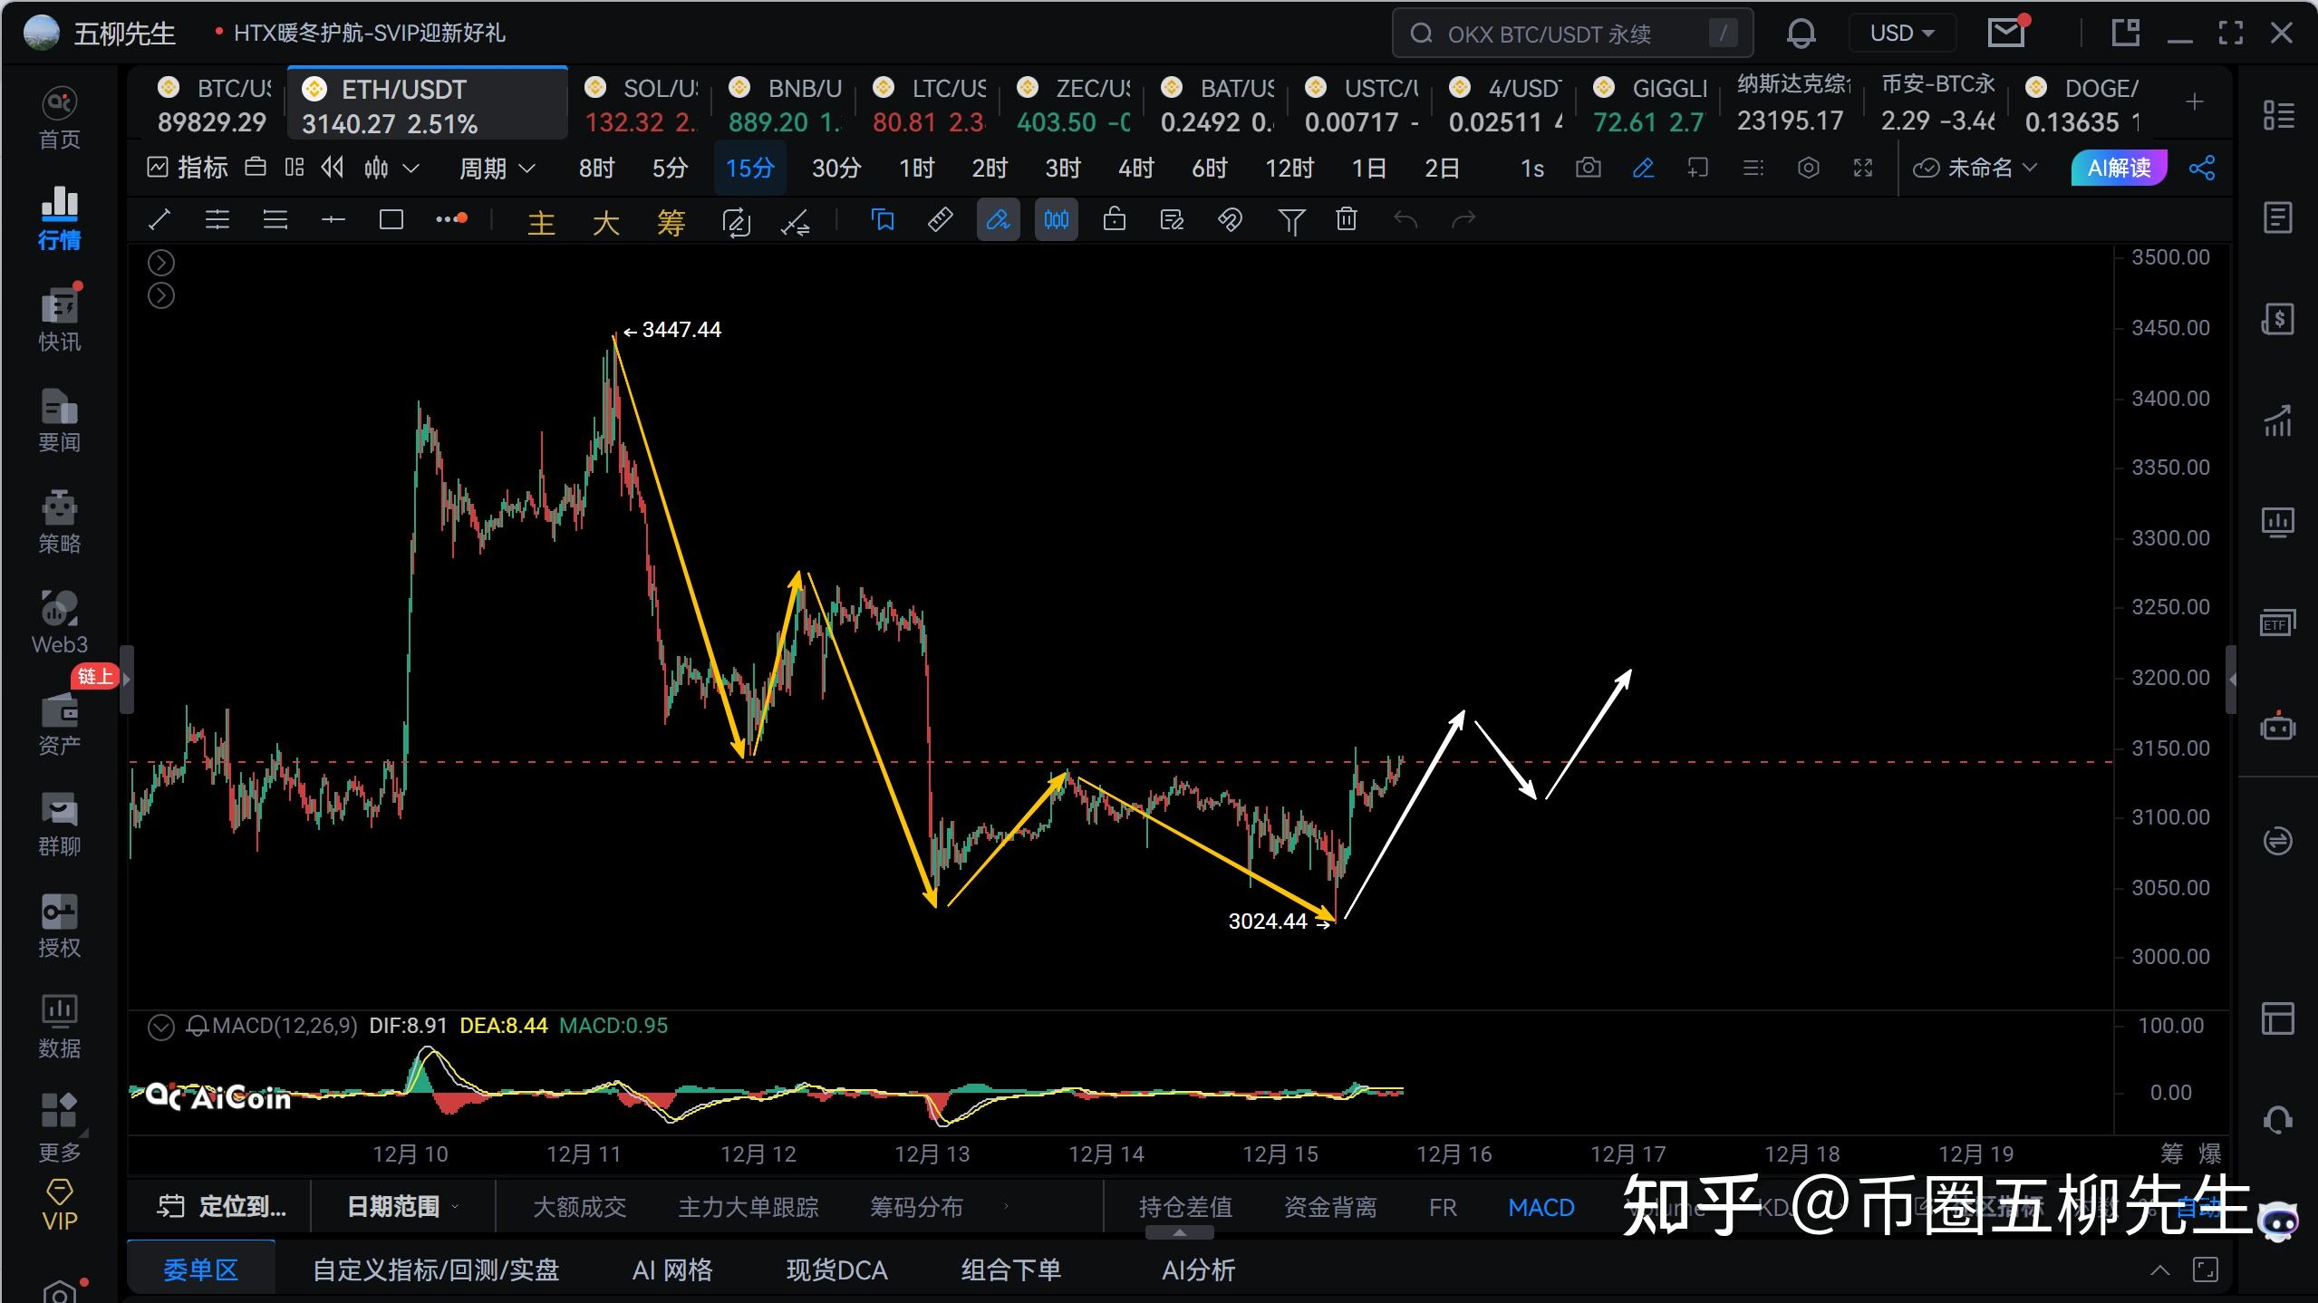Open the ruler measurement tool
Viewport: 2318px width, 1303px height.
coord(940,219)
